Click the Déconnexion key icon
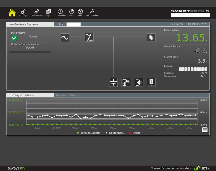Image resolution: width=216 pixels, height=171 pixels. pos(92,12)
